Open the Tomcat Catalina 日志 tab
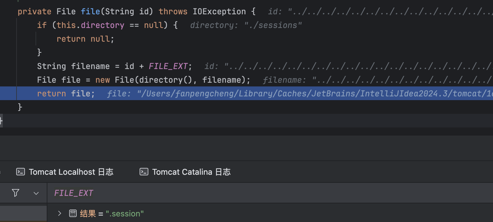The width and height of the screenshot is (493, 222). coord(191,172)
